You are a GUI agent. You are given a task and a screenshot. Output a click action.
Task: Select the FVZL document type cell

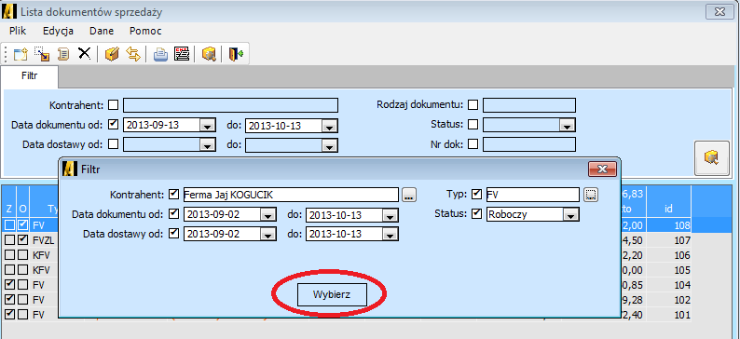coord(44,240)
